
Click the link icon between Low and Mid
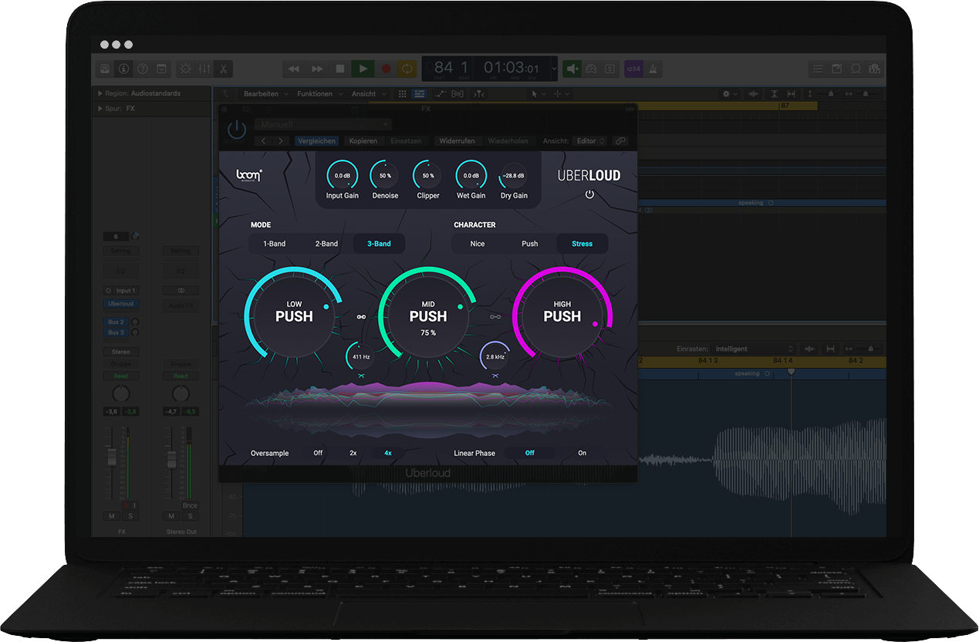pos(361,316)
